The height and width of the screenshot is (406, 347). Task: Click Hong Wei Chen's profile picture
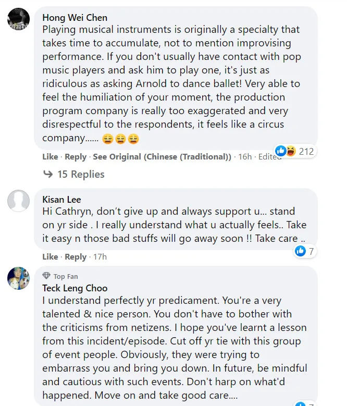pos(18,20)
